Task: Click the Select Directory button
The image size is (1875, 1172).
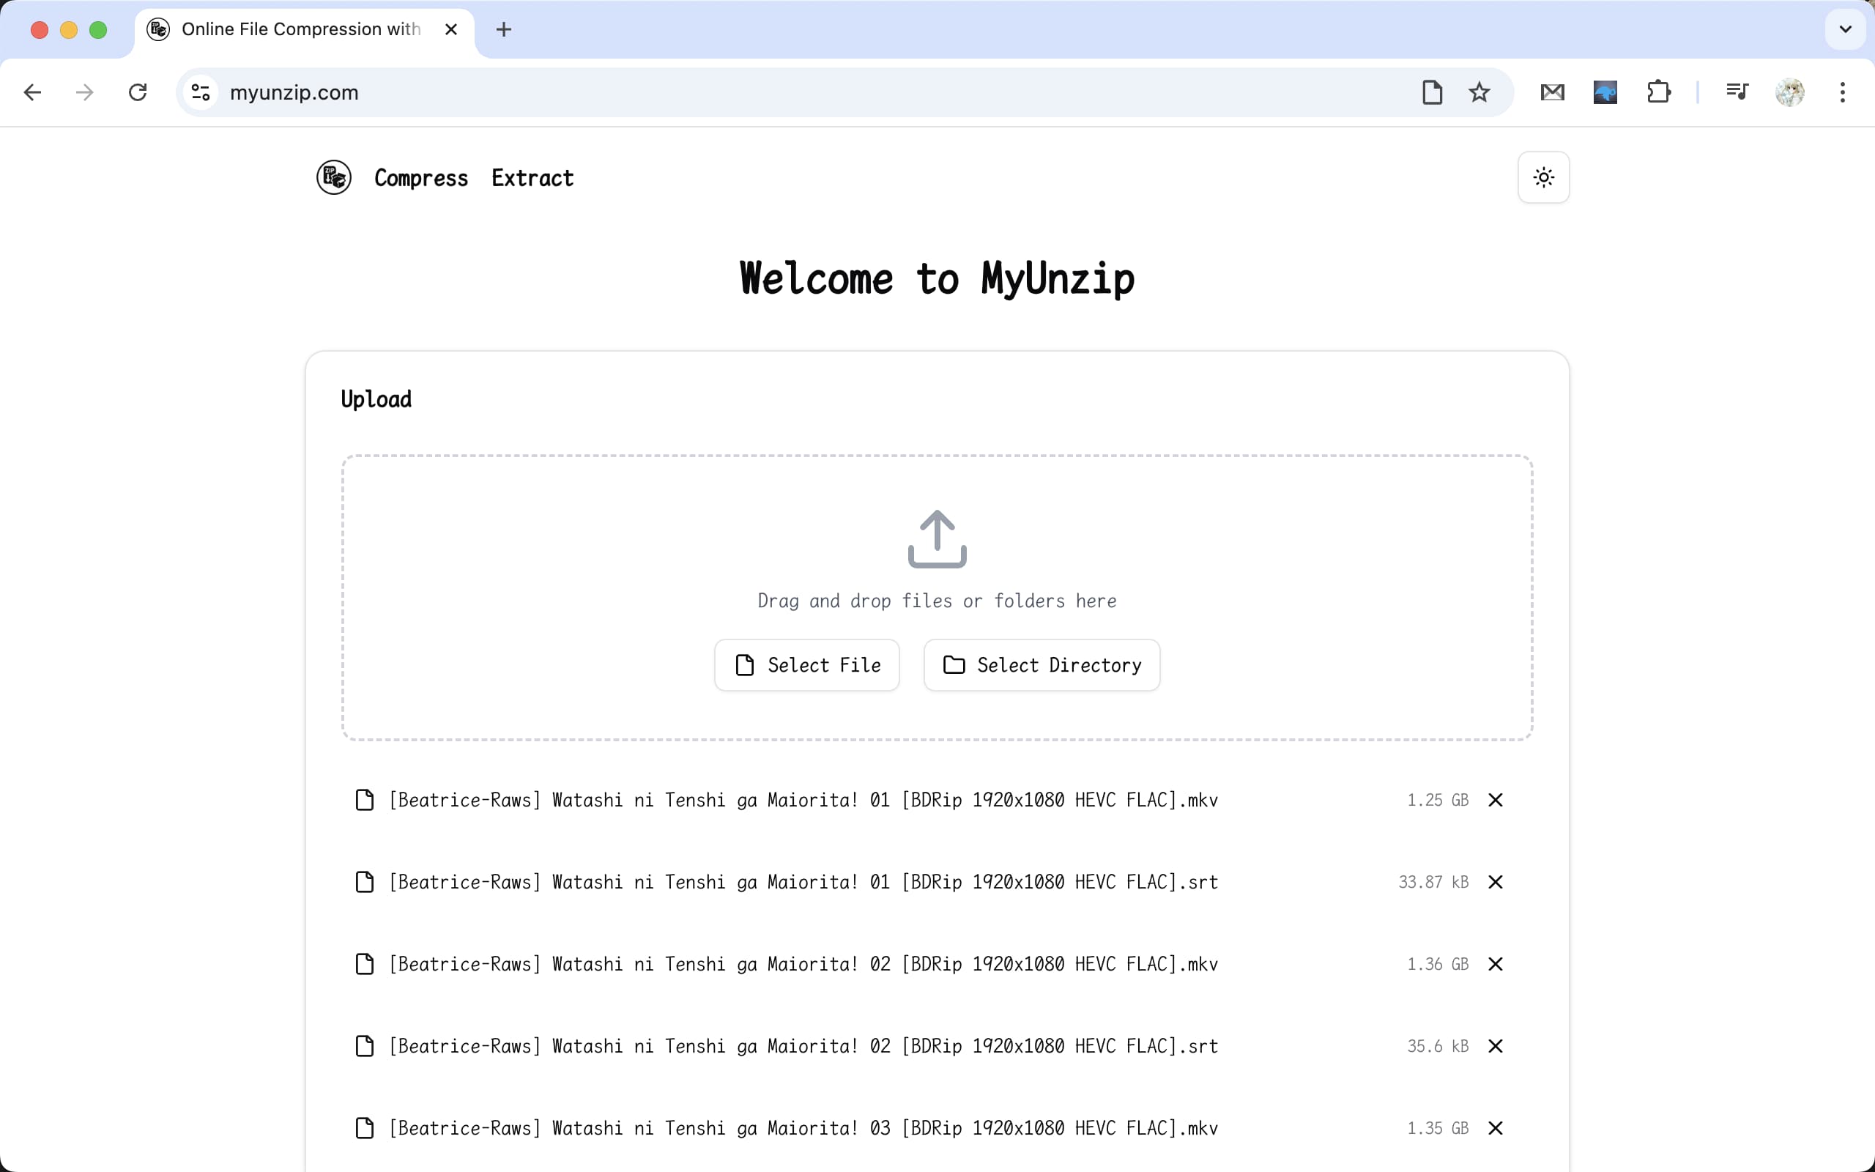Action: [1042, 665]
